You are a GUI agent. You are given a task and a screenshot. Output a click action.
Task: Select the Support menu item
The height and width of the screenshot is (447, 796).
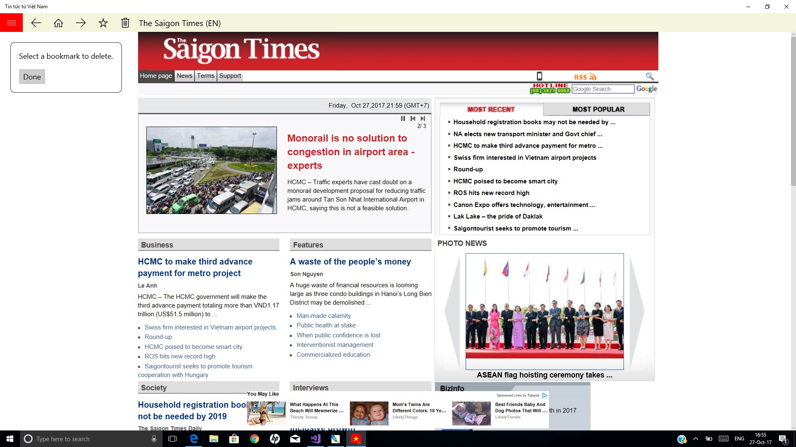tap(230, 76)
